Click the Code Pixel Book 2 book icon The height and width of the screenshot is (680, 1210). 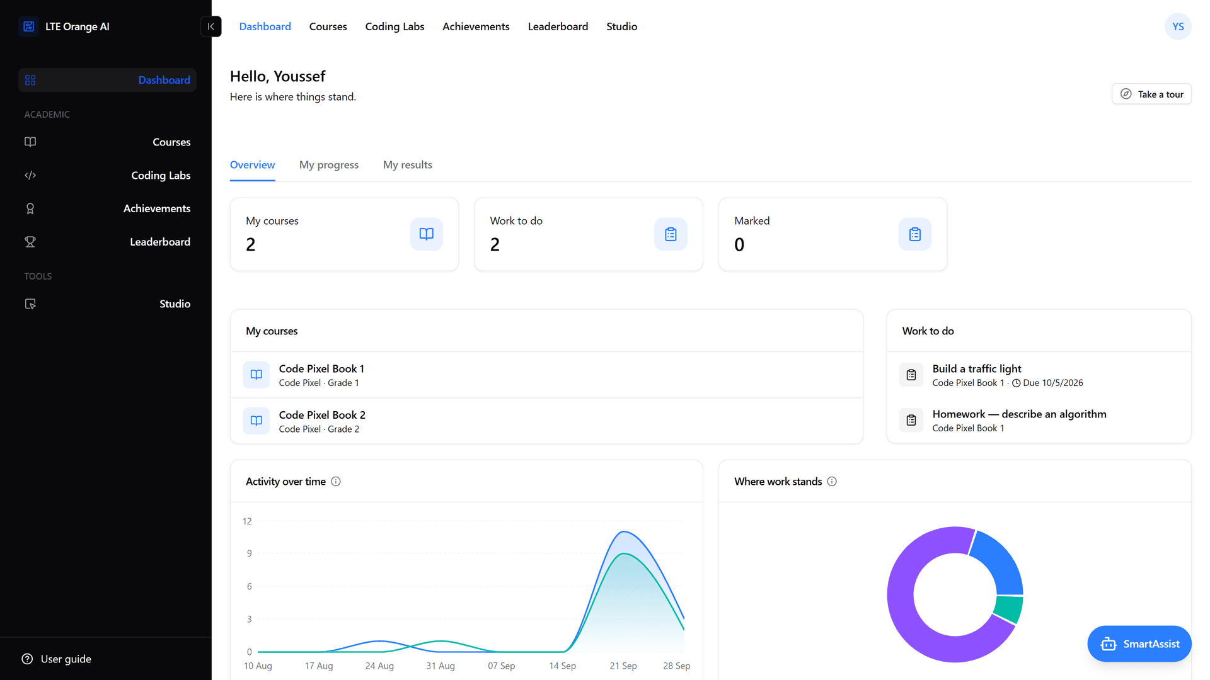(x=256, y=421)
